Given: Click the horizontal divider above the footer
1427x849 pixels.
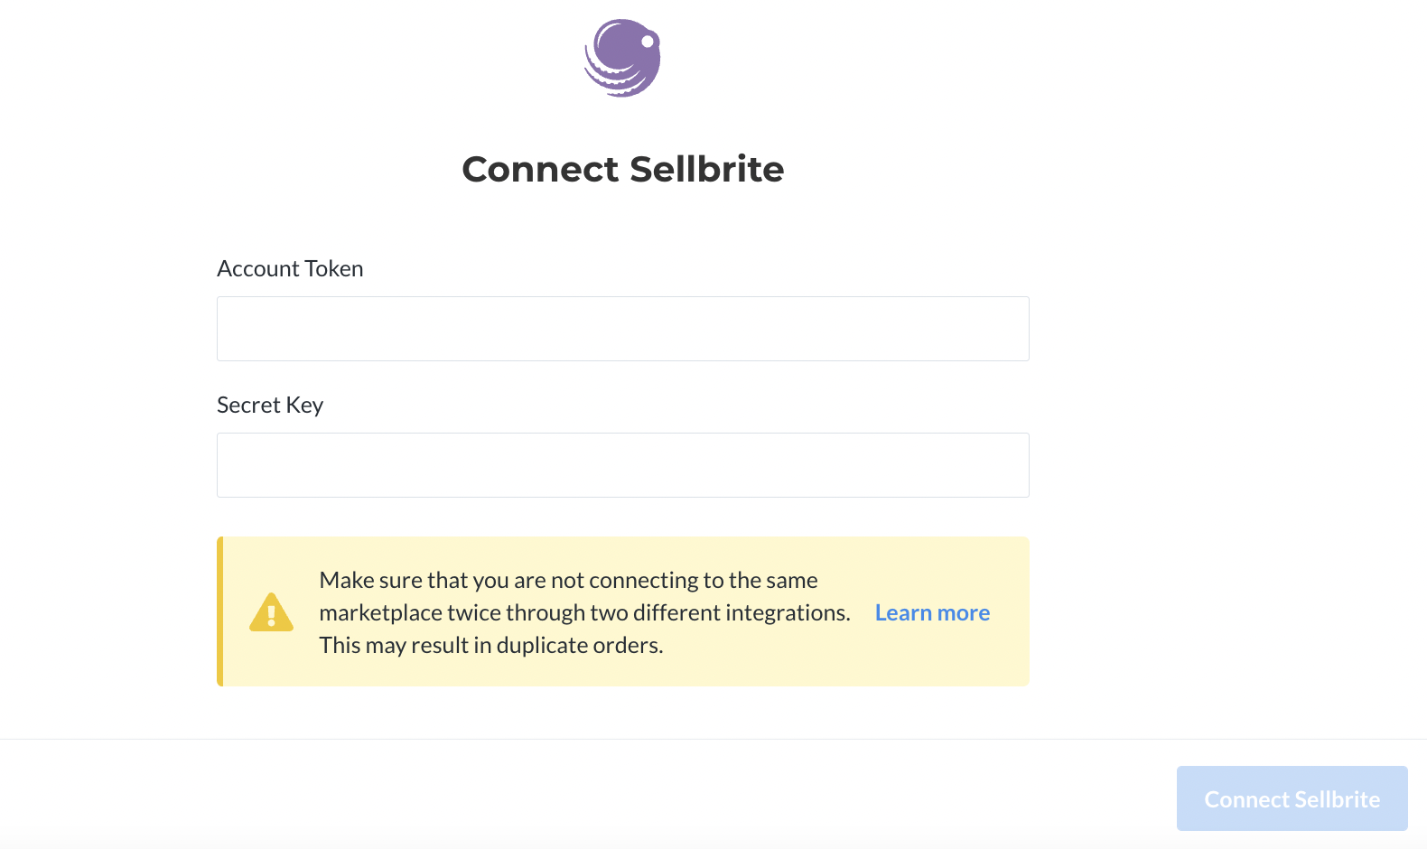Looking at the screenshot, I should click(x=713, y=739).
